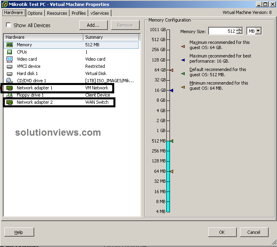Click the Floppy drive 1 icon

[x=10, y=95]
